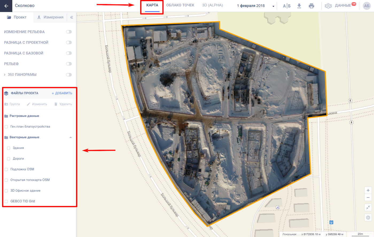The height and width of the screenshot is (237, 374).
Task: Click the fullscreen collapse arrows icon
Action: tap(368, 207)
